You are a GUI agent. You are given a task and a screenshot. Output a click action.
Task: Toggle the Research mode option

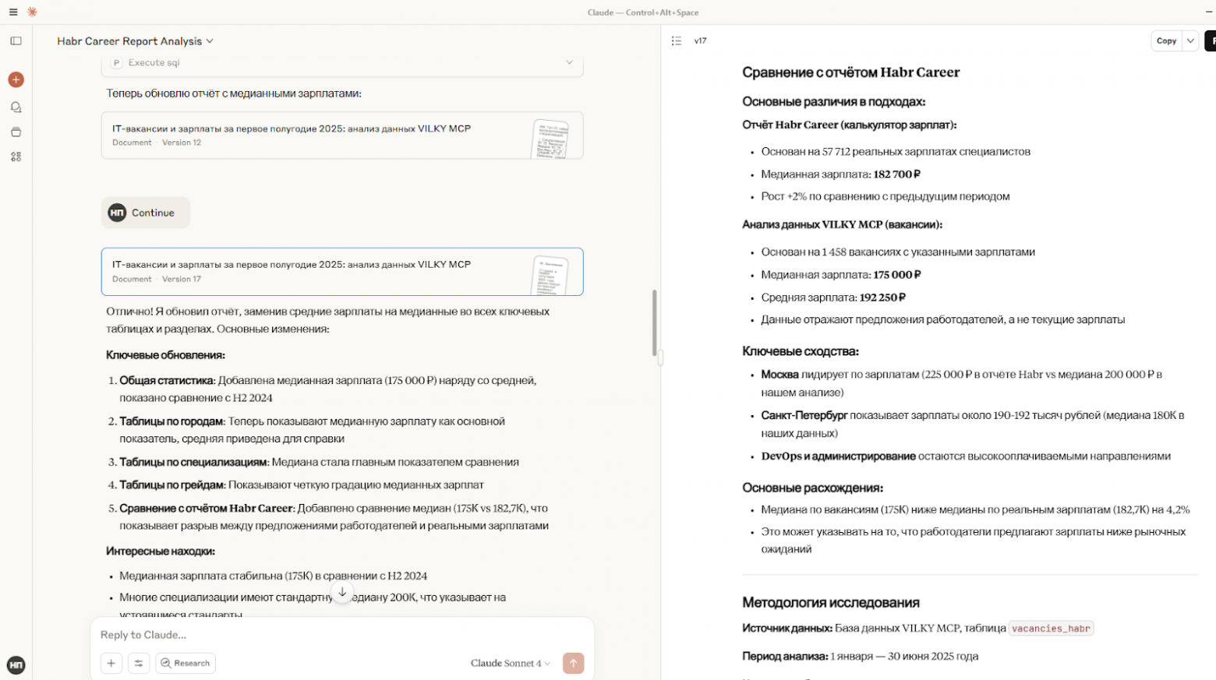click(x=185, y=663)
